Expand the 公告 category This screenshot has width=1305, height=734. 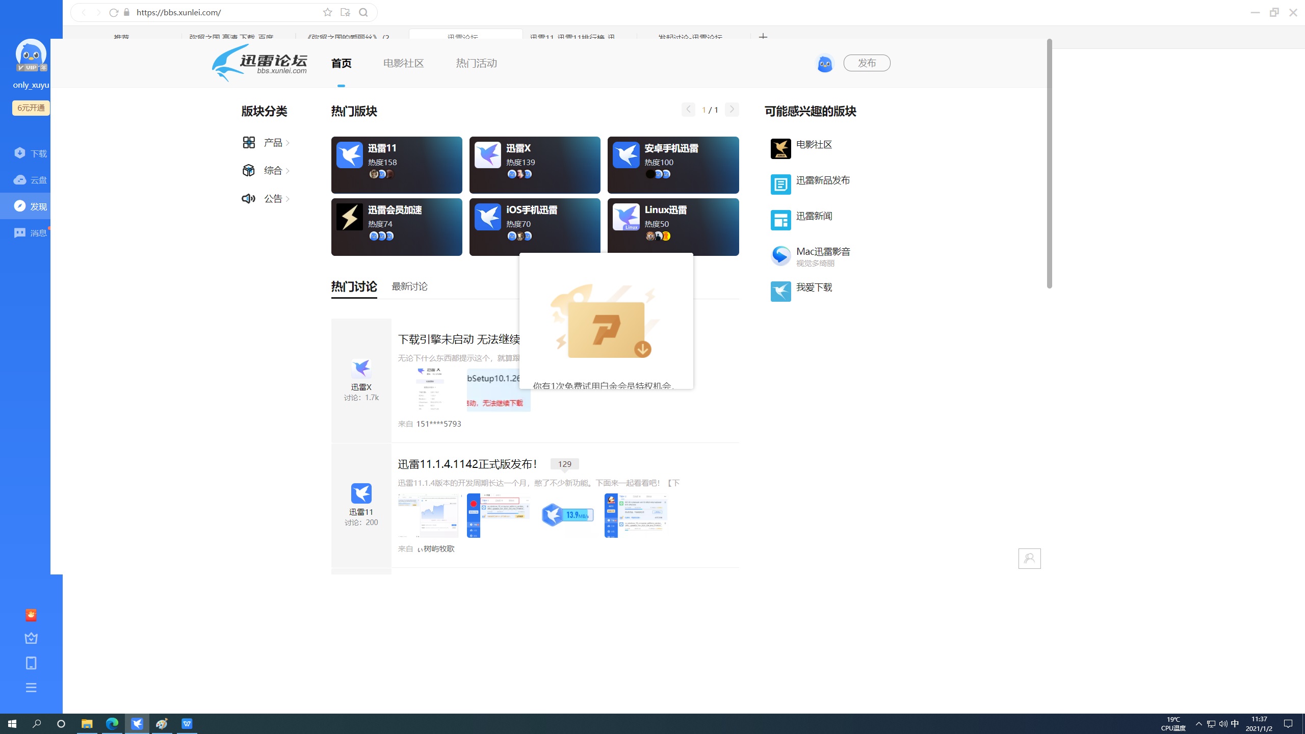[273, 199]
